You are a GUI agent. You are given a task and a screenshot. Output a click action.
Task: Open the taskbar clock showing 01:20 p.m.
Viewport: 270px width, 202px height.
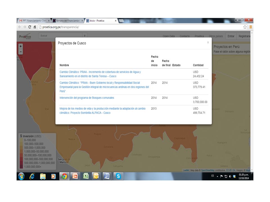coord(244,176)
